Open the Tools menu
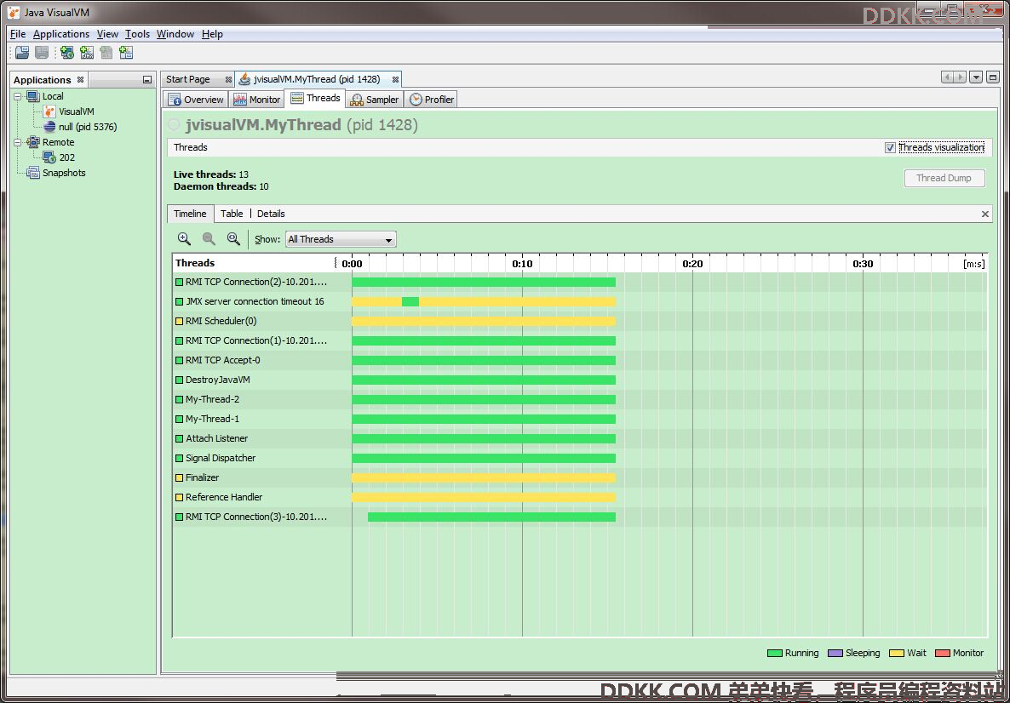This screenshot has height=703, width=1010. click(x=137, y=34)
